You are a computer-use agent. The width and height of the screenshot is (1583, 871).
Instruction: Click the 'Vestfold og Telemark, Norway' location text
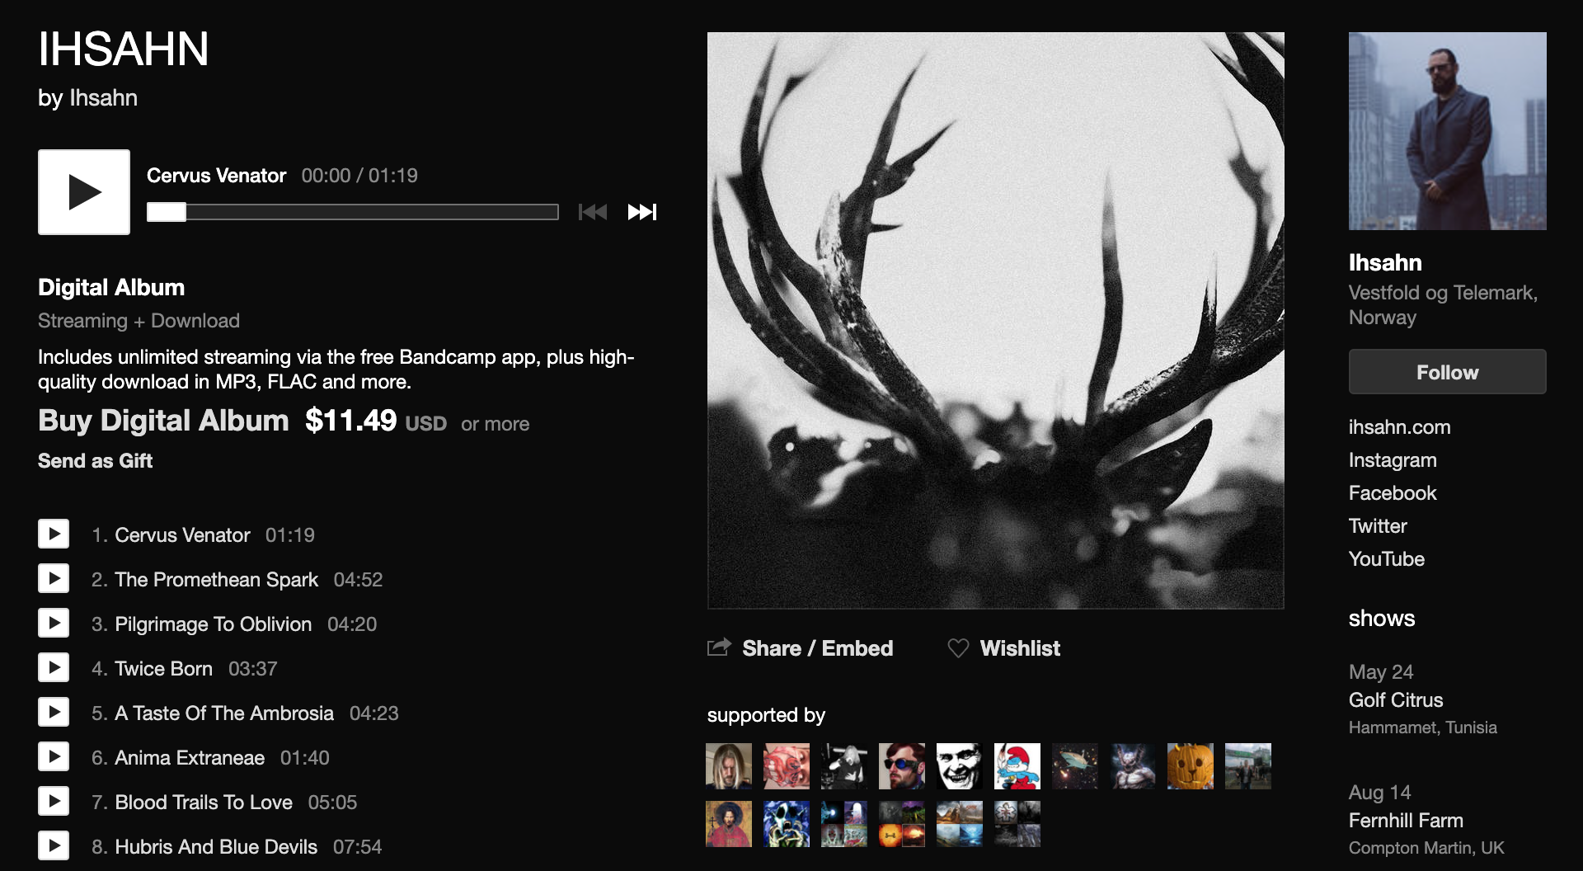coord(1443,305)
